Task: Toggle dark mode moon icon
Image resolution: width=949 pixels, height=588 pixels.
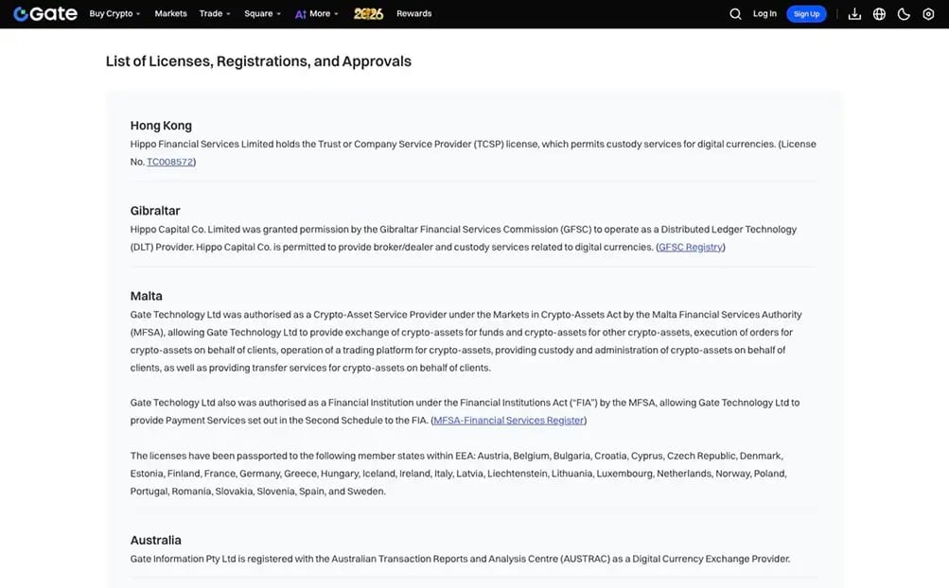Action: [x=904, y=13]
